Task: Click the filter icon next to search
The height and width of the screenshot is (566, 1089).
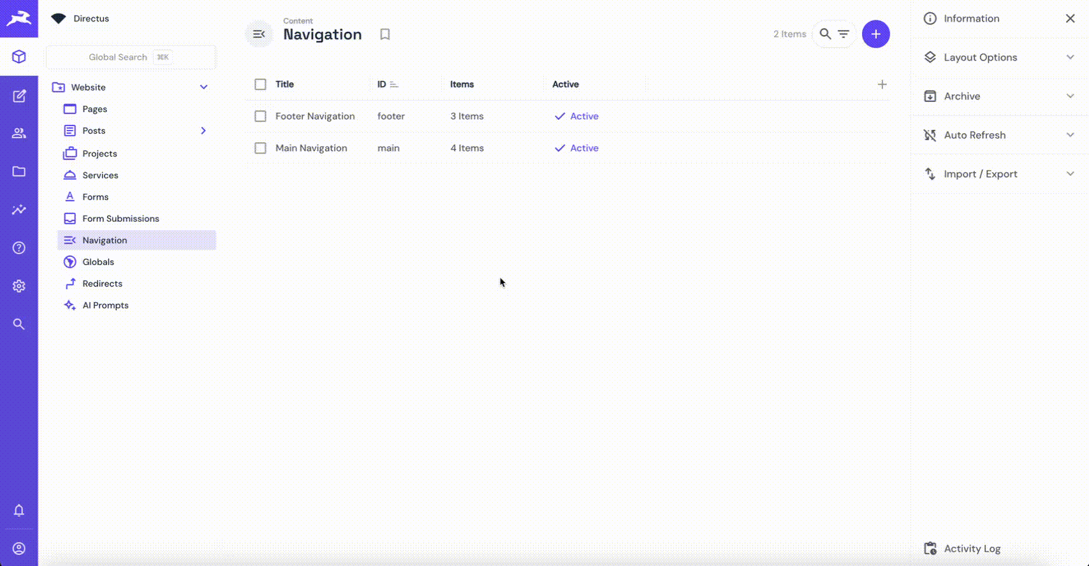Action: point(844,34)
